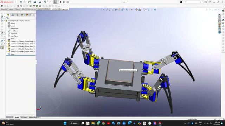Save the assembly with the Save icon
This screenshot has width=225, height=126.
pos(35,2)
